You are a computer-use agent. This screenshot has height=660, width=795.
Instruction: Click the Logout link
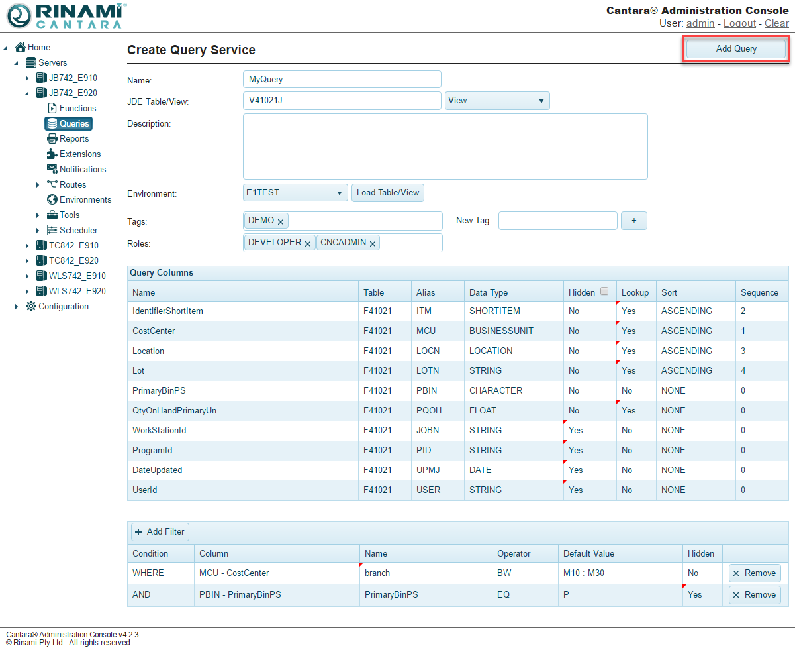coord(739,23)
